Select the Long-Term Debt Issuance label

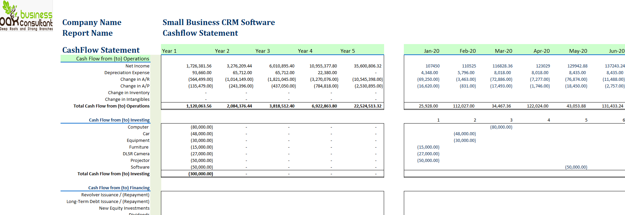pos(108,202)
